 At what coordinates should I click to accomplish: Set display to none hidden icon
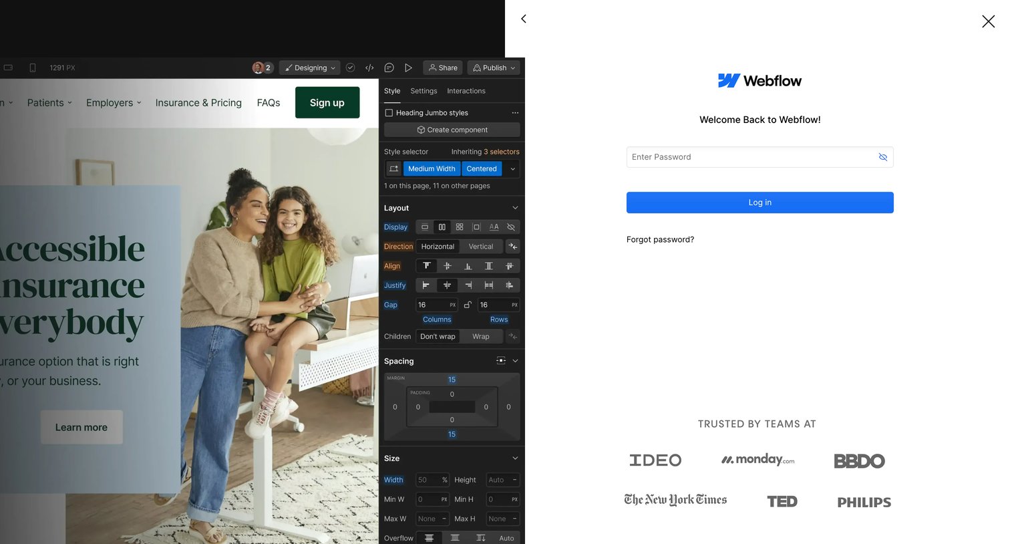point(511,227)
